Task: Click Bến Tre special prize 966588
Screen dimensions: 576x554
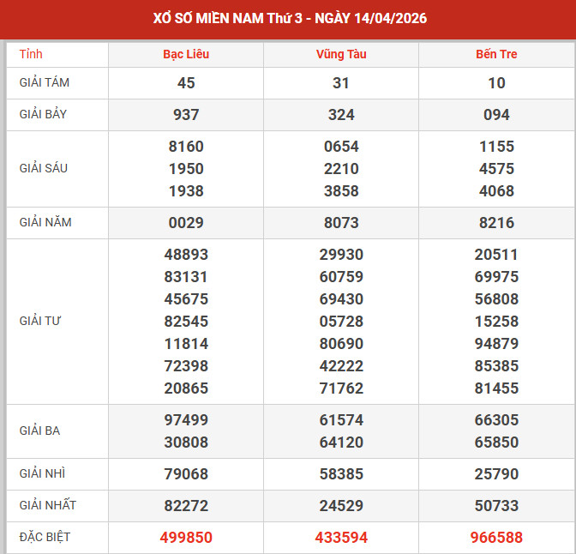Action: (496, 538)
